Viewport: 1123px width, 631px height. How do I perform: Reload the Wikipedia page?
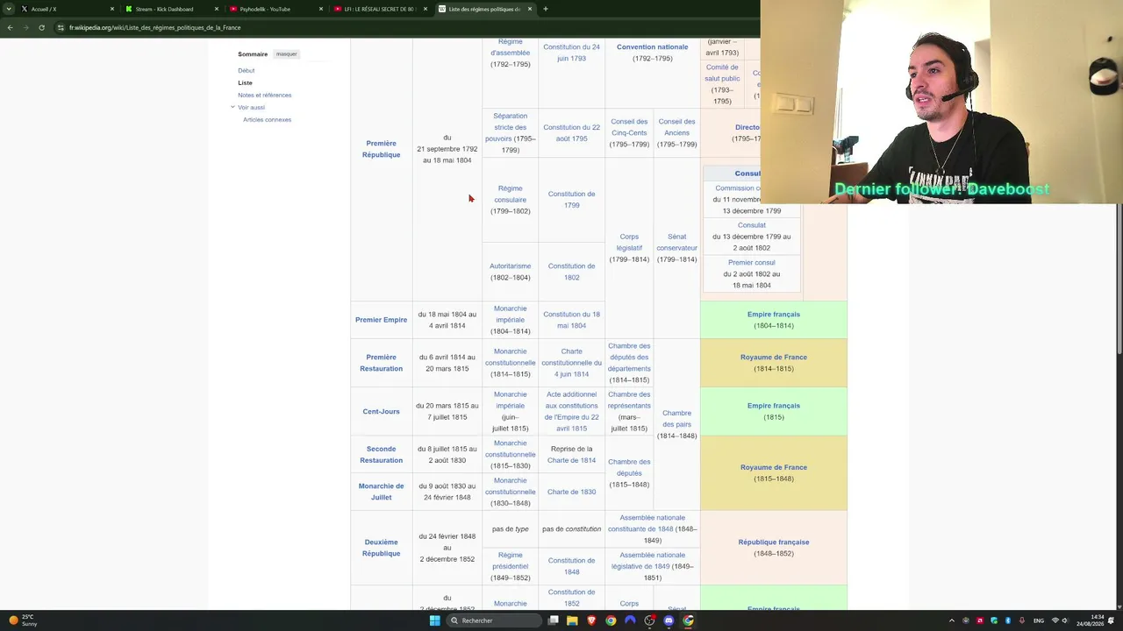[x=41, y=27]
